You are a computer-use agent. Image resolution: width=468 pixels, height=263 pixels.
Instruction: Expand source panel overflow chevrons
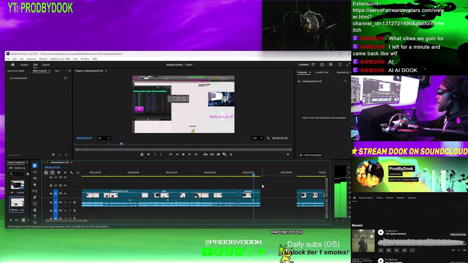[69, 71]
